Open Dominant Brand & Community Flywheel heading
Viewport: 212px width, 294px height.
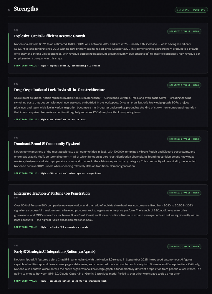[x=47, y=143]
